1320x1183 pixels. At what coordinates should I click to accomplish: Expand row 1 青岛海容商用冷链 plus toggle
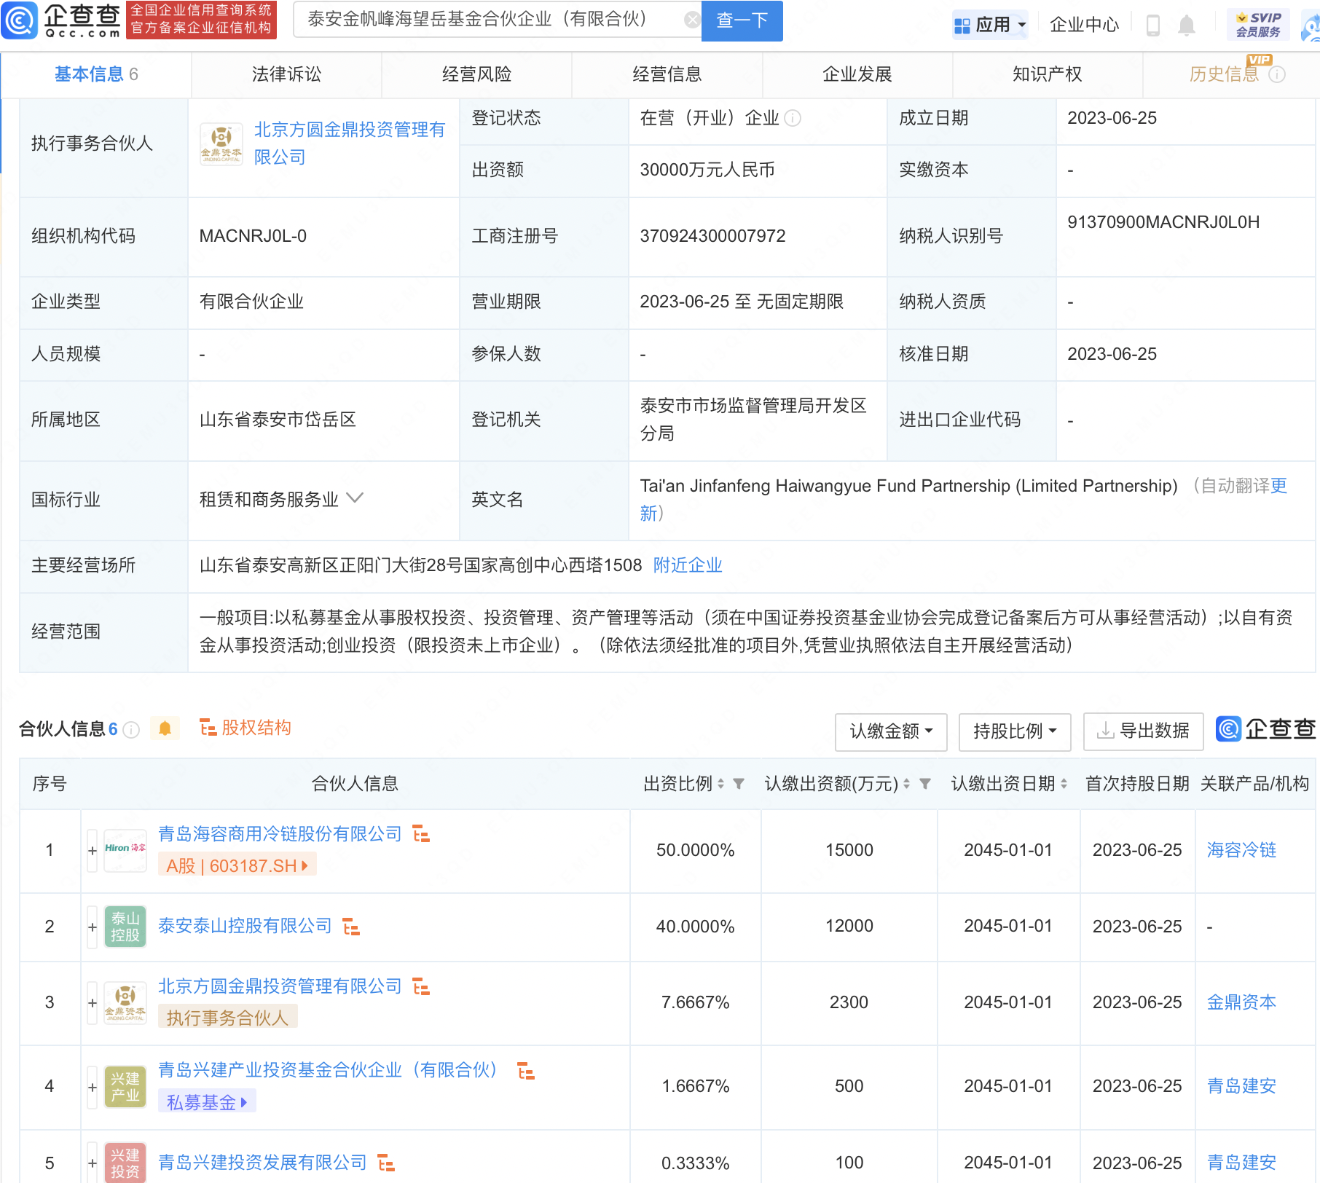click(x=93, y=850)
